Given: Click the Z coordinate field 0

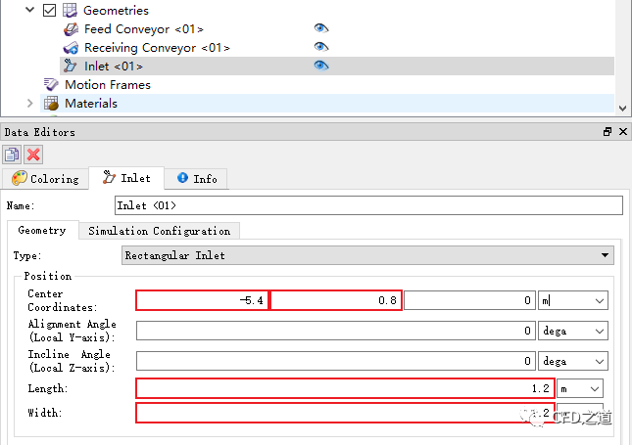Looking at the screenshot, I should tap(469, 300).
